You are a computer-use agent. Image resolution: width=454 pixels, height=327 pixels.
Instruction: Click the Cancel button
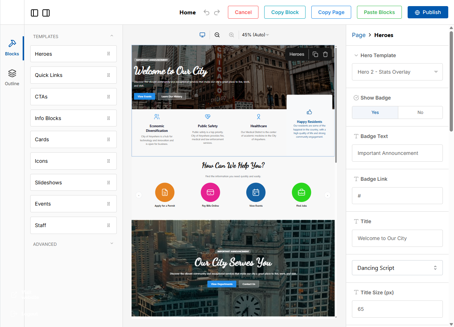tap(243, 12)
